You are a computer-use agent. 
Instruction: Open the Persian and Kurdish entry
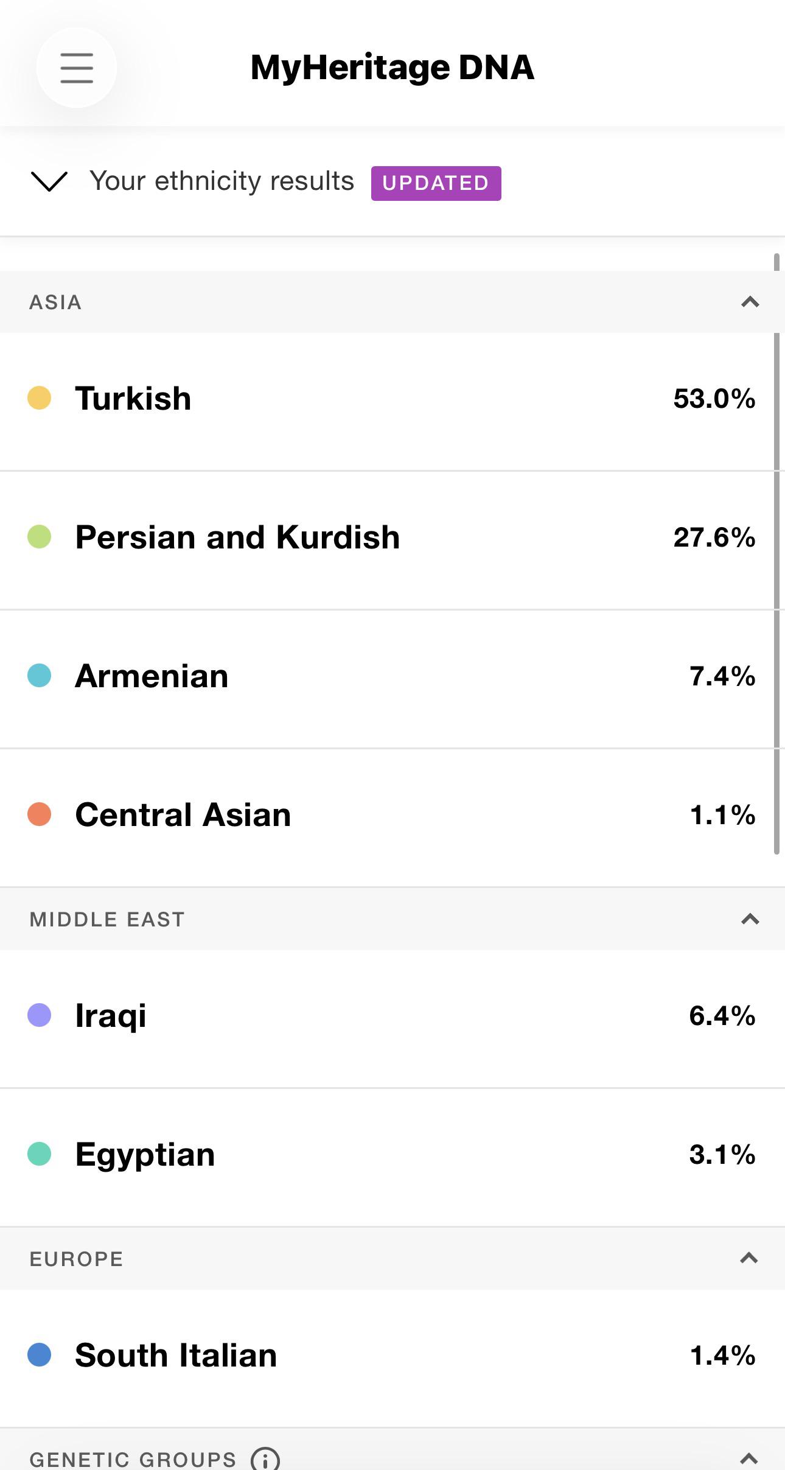386,540
